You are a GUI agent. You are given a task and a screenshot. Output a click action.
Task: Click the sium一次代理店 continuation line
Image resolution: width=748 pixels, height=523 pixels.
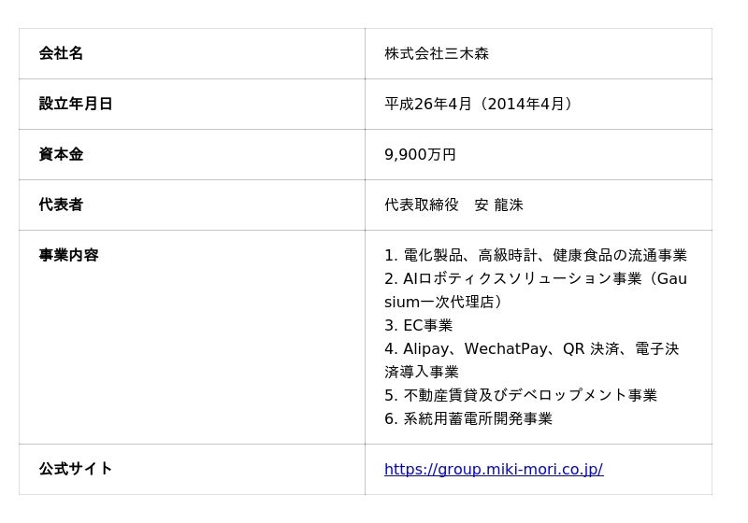pyautogui.click(x=443, y=302)
